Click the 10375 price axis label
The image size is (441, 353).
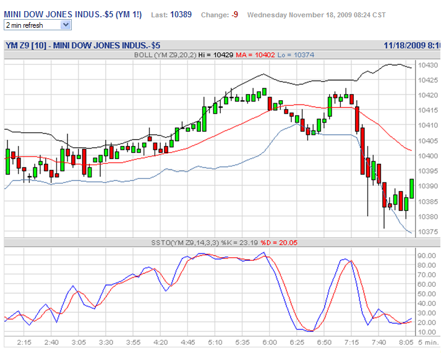[428, 232]
